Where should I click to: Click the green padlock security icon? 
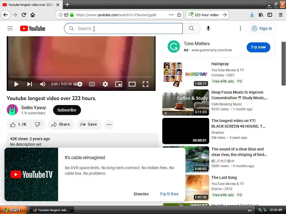pyautogui.click(x=72, y=15)
